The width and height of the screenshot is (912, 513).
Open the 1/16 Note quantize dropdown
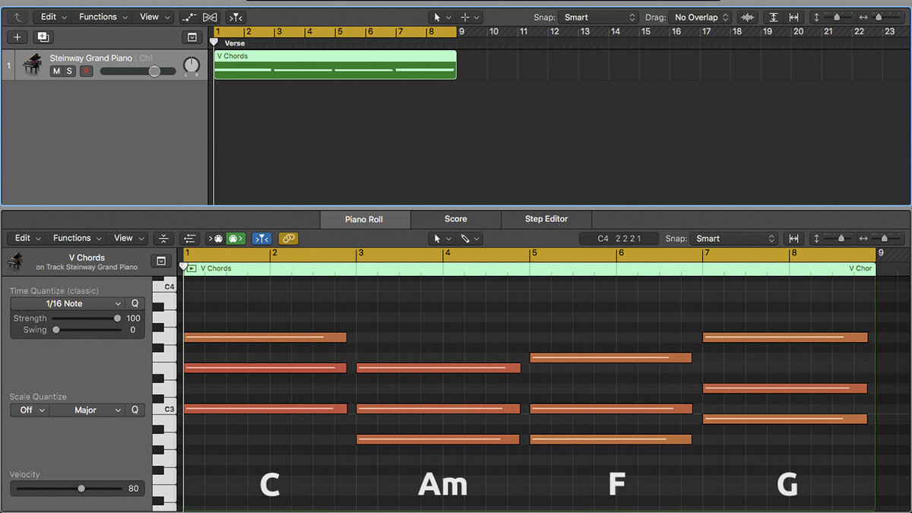(x=67, y=303)
